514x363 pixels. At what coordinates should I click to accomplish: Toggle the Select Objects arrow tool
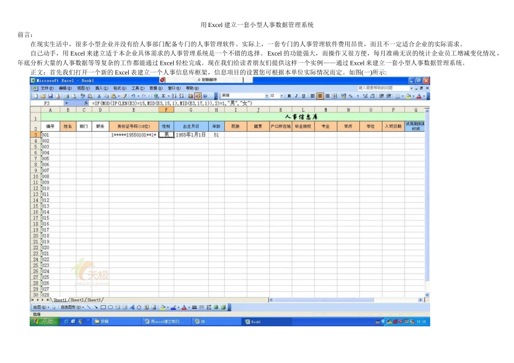[54, 307]
